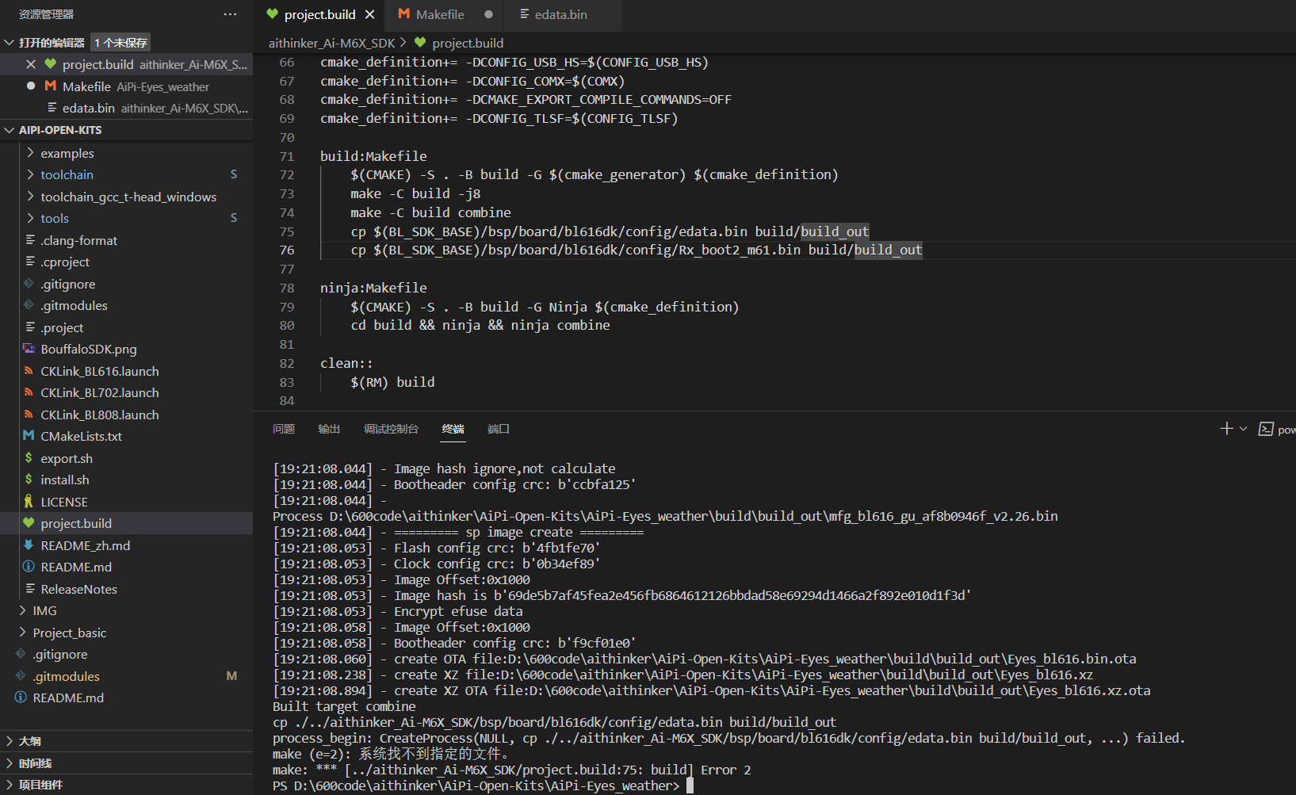Focus the terminal prompt input line

pyautogui.click(x=690, y=785)
